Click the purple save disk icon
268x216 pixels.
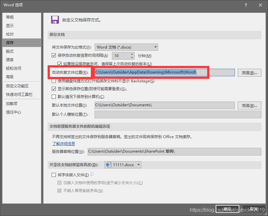(x=55, y=20)
